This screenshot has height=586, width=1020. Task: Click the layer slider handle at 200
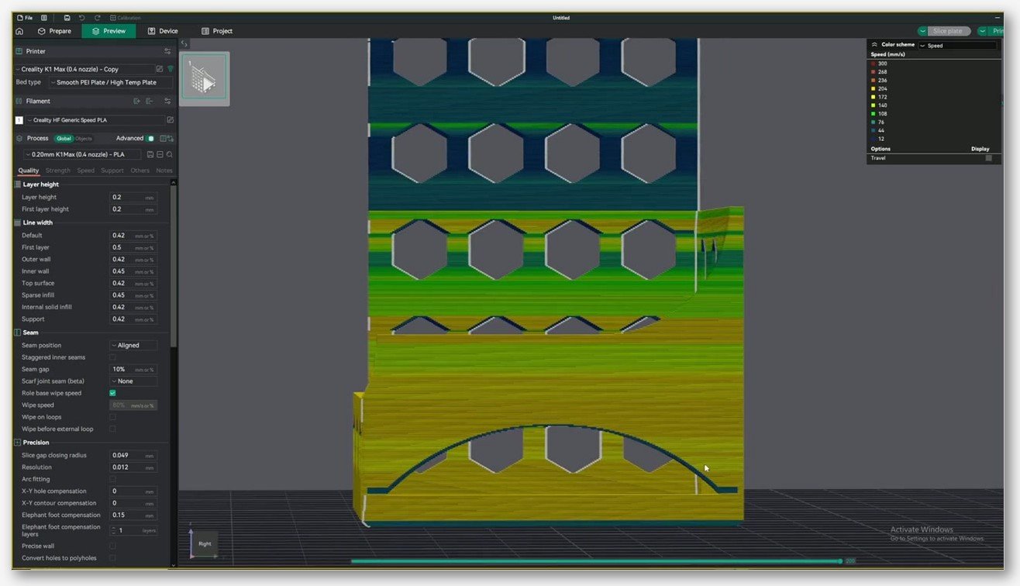click(x=840, y=561)
